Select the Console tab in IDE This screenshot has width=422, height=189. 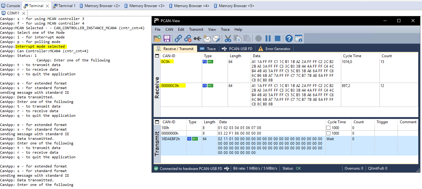[11, 6]
